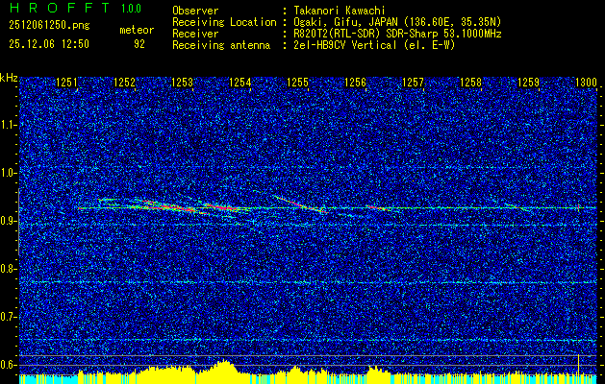Screen dimensions: 605x384
Task: Click the 1253 time marker
Action: (x=182, y=83)
